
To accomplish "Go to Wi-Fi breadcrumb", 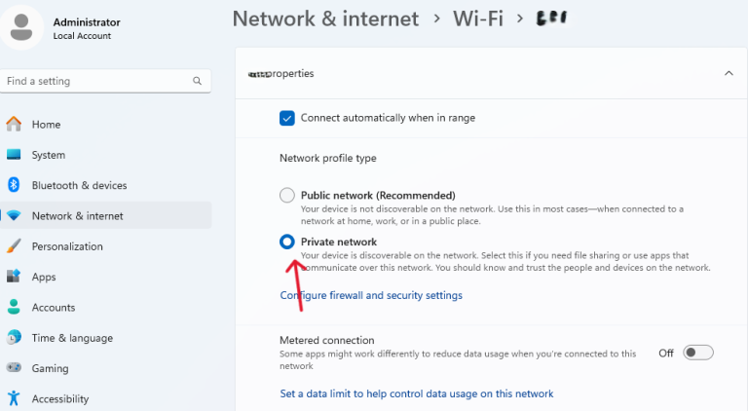I will pos(477,19).
